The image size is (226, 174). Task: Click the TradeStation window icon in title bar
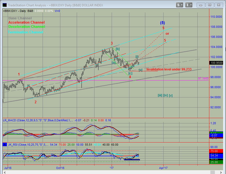pyautogui.click(x=4, y=5)
